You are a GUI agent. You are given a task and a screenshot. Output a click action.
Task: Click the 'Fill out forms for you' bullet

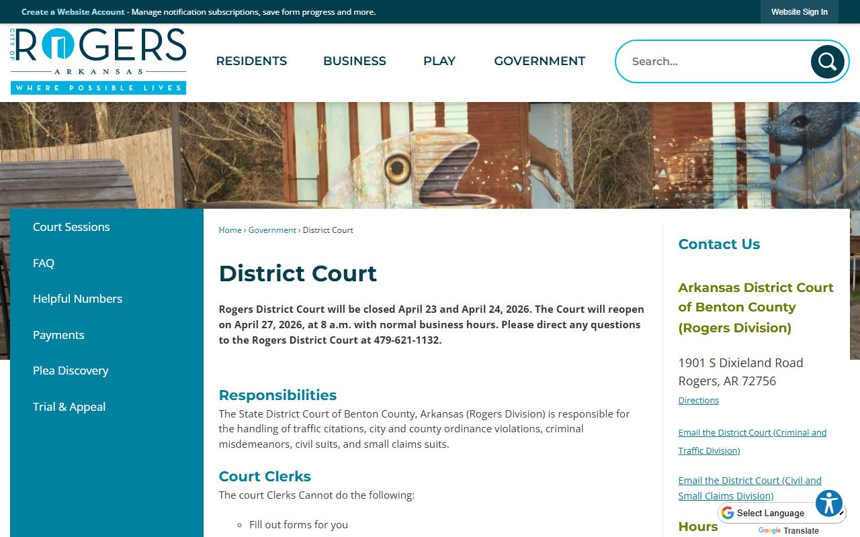298,525
